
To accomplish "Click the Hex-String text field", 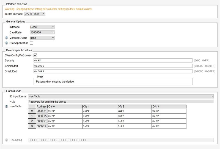I will [x=121, y=140].
